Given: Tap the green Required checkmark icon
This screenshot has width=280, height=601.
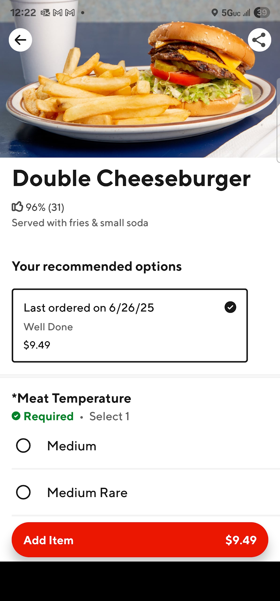Looking at the screenshot, I should [x=16, y=416].
